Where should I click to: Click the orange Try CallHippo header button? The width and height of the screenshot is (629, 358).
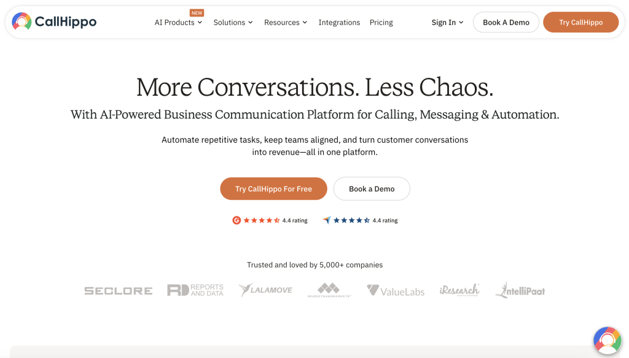coord(580,23)
